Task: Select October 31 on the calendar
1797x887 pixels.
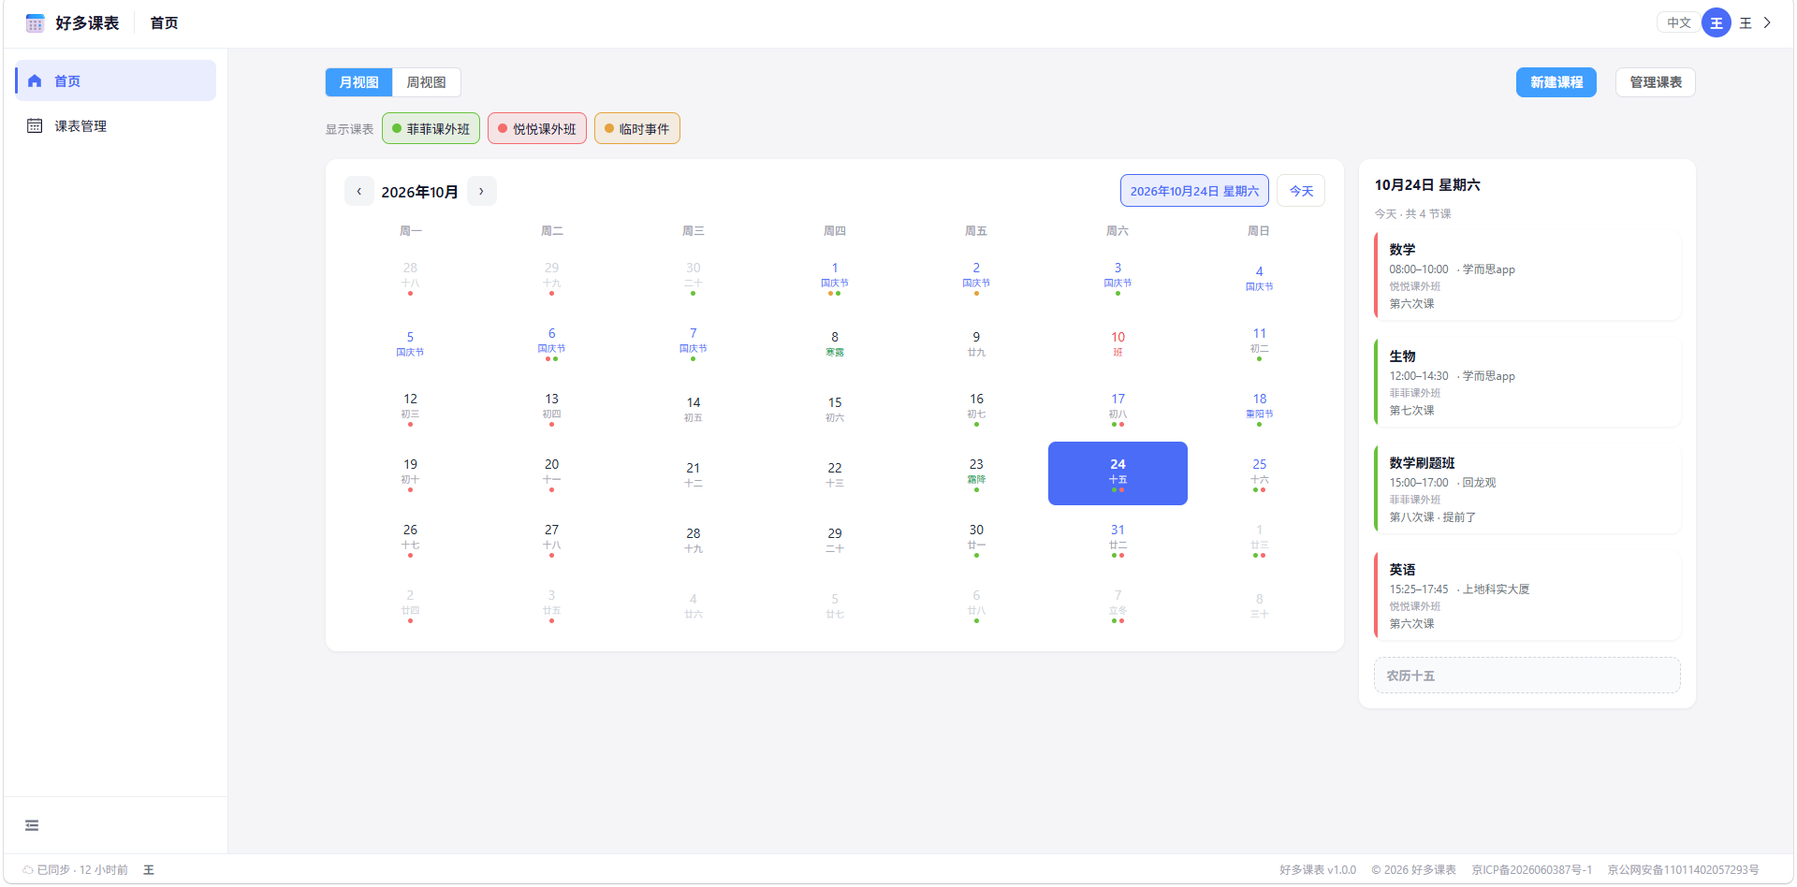Action: tap(1118, 539)
